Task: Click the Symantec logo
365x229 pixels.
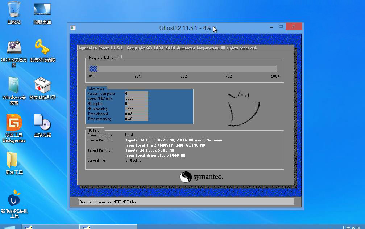Action: point(202,177)
